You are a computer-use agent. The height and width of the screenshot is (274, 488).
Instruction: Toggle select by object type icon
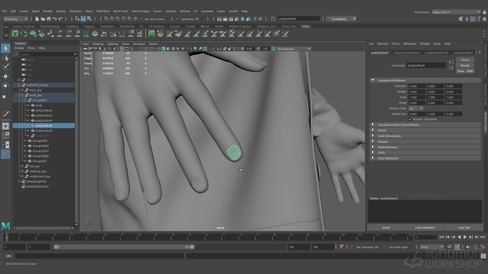tap(83, 19)
